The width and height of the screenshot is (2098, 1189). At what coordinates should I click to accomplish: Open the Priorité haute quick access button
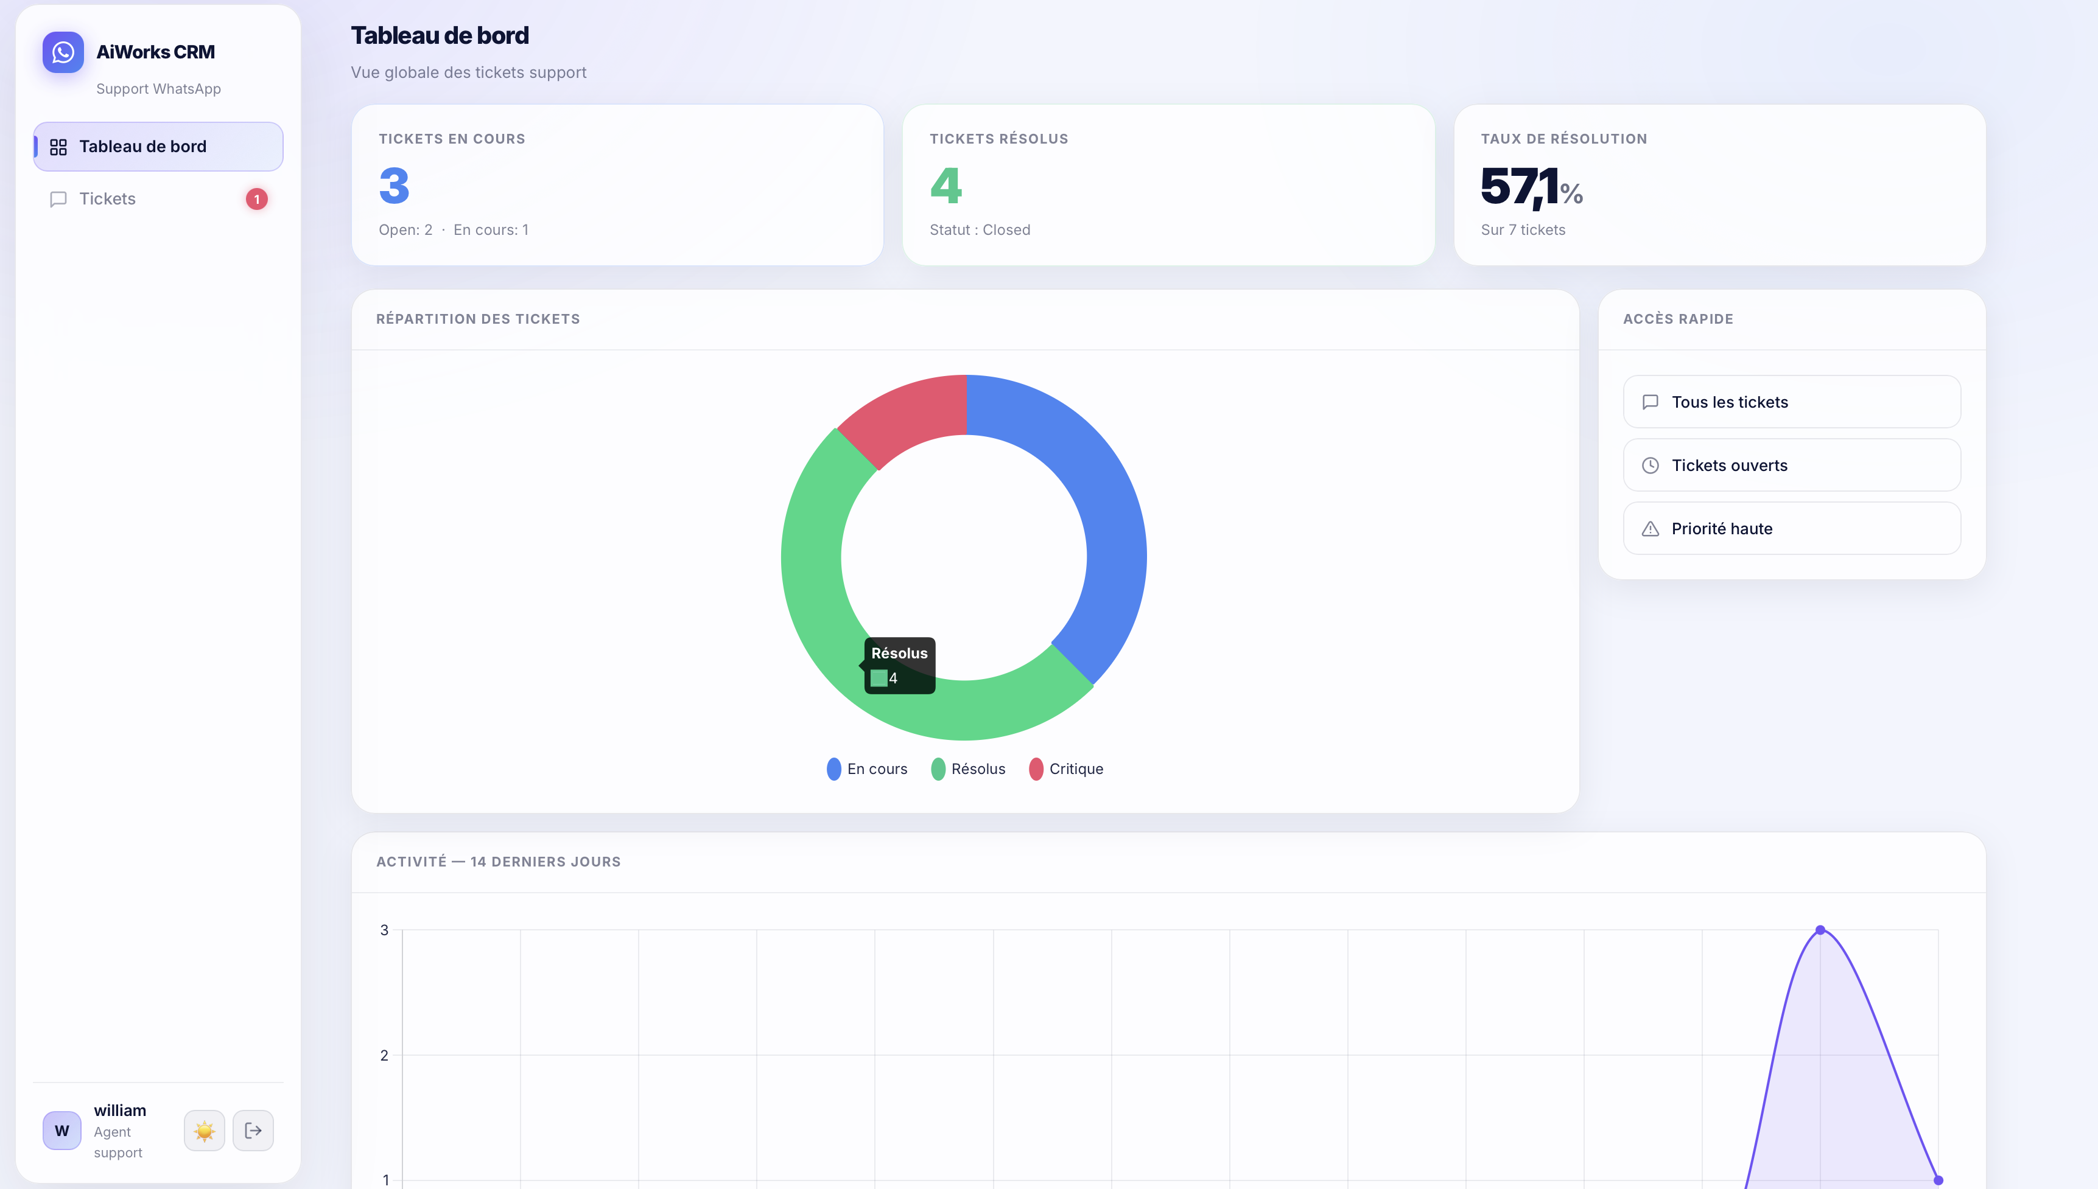(x=1792, y=529)
